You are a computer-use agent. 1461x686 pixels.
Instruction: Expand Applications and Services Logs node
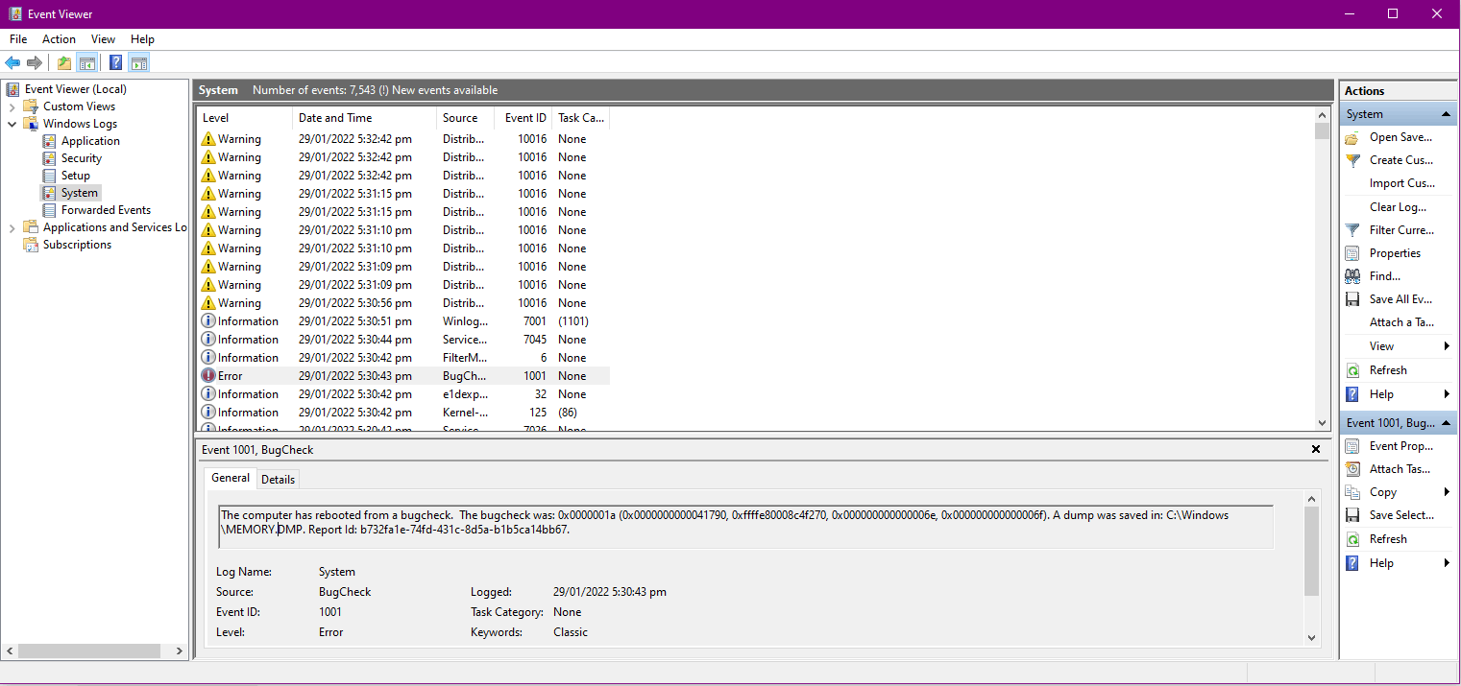(12, 227)
